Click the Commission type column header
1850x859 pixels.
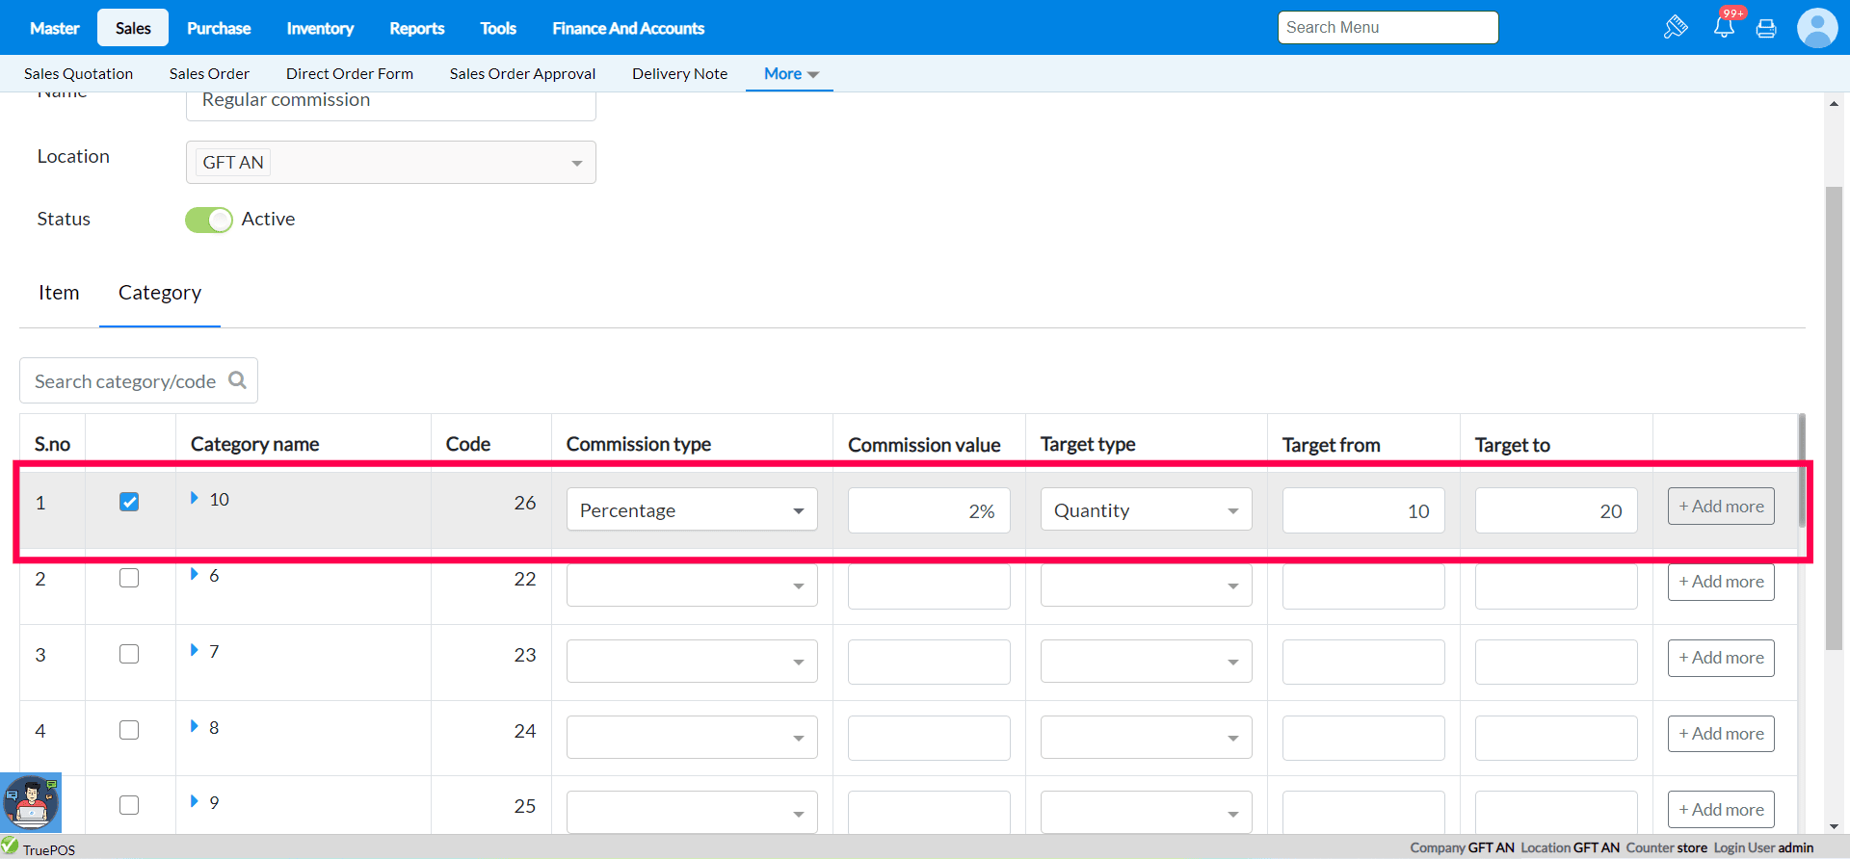pos(639,444)
